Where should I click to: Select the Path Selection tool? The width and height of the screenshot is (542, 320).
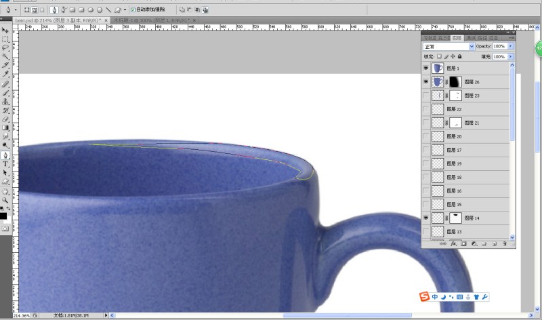coord(5,173)
